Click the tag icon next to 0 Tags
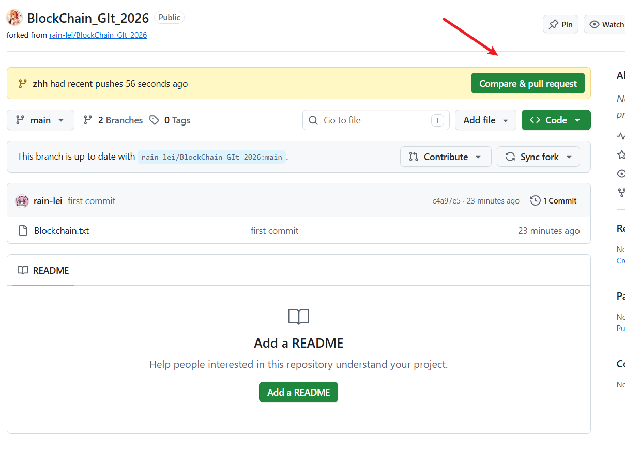 154,120
